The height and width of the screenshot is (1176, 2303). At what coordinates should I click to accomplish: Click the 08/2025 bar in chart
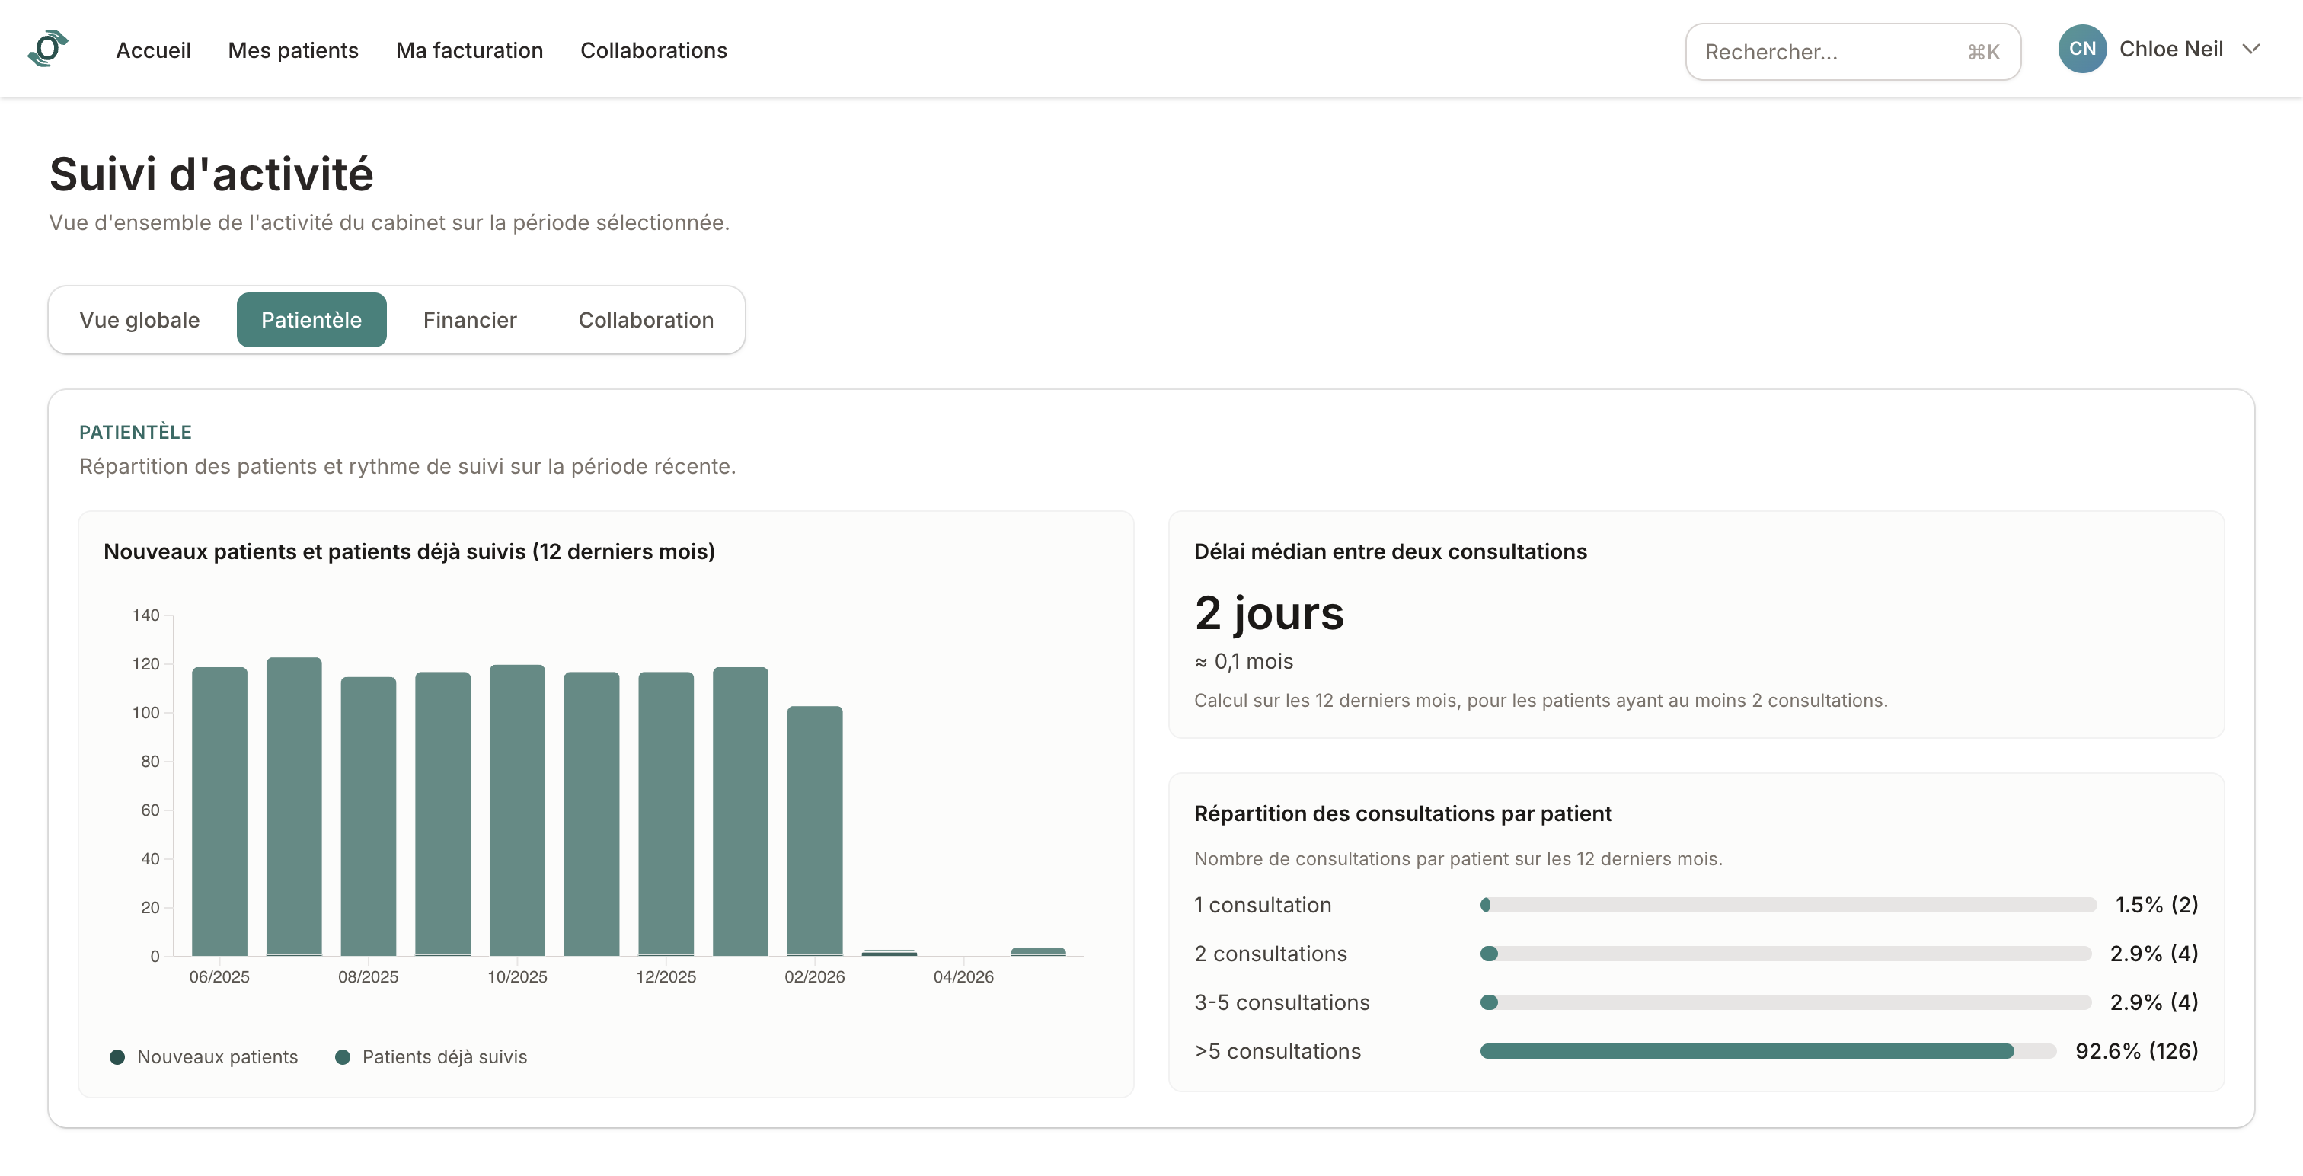[x=369, y=816]
